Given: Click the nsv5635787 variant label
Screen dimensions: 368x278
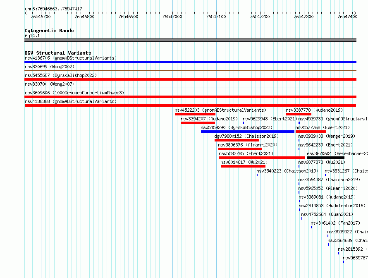Looking at the screenshot, I should coord(355,258).
